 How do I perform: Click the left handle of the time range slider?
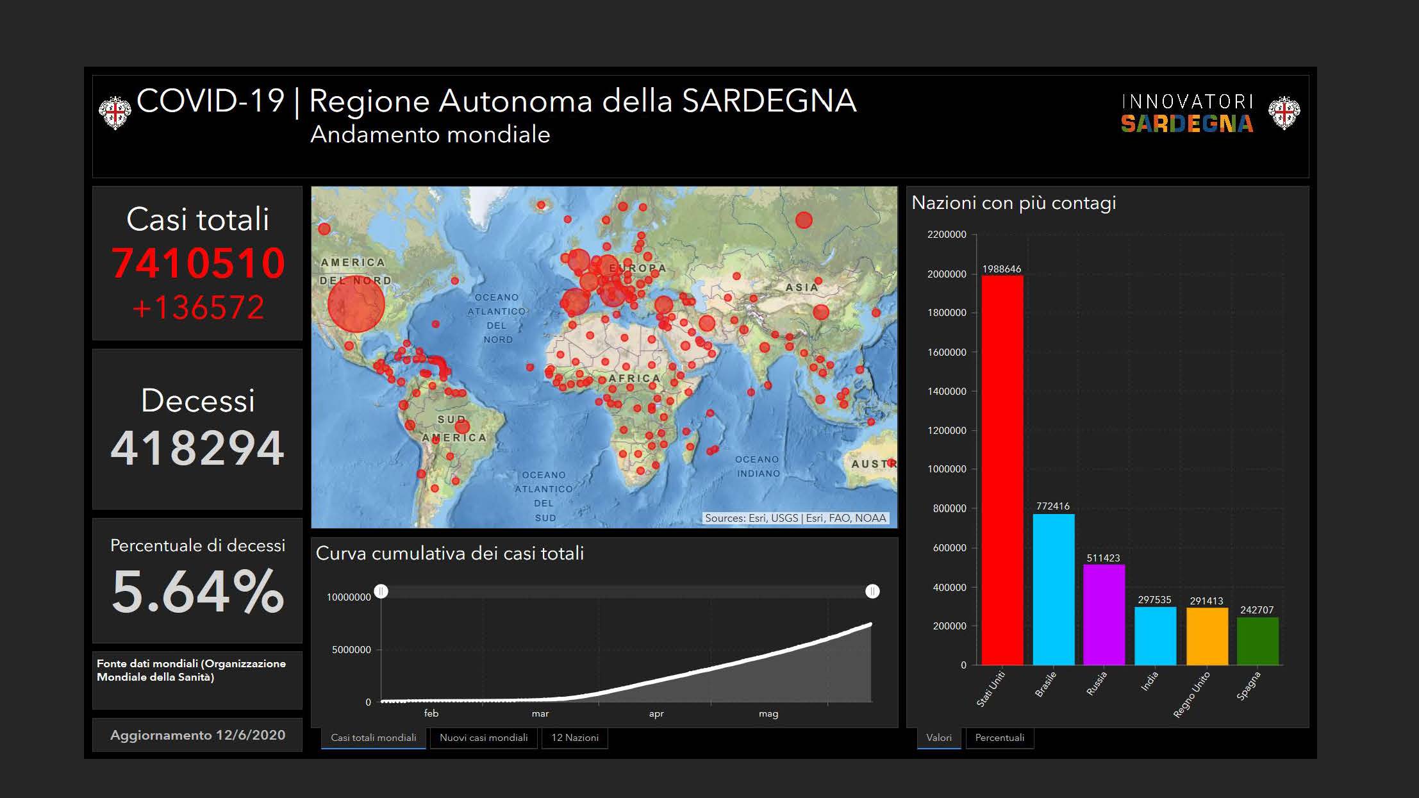[381, 591]
